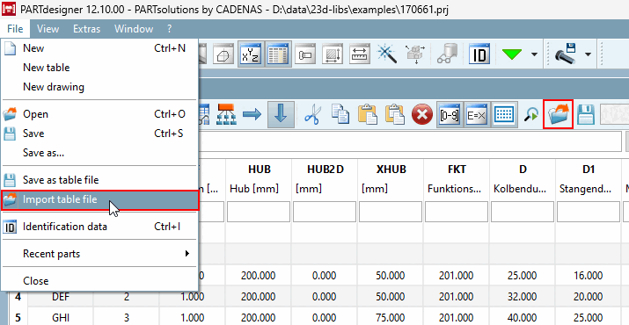
Task: Toggle the table window icon
Action: point(277,54)
